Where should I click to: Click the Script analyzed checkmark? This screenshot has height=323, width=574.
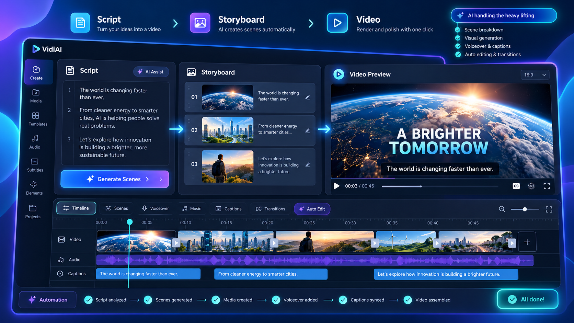coord(88,300)
